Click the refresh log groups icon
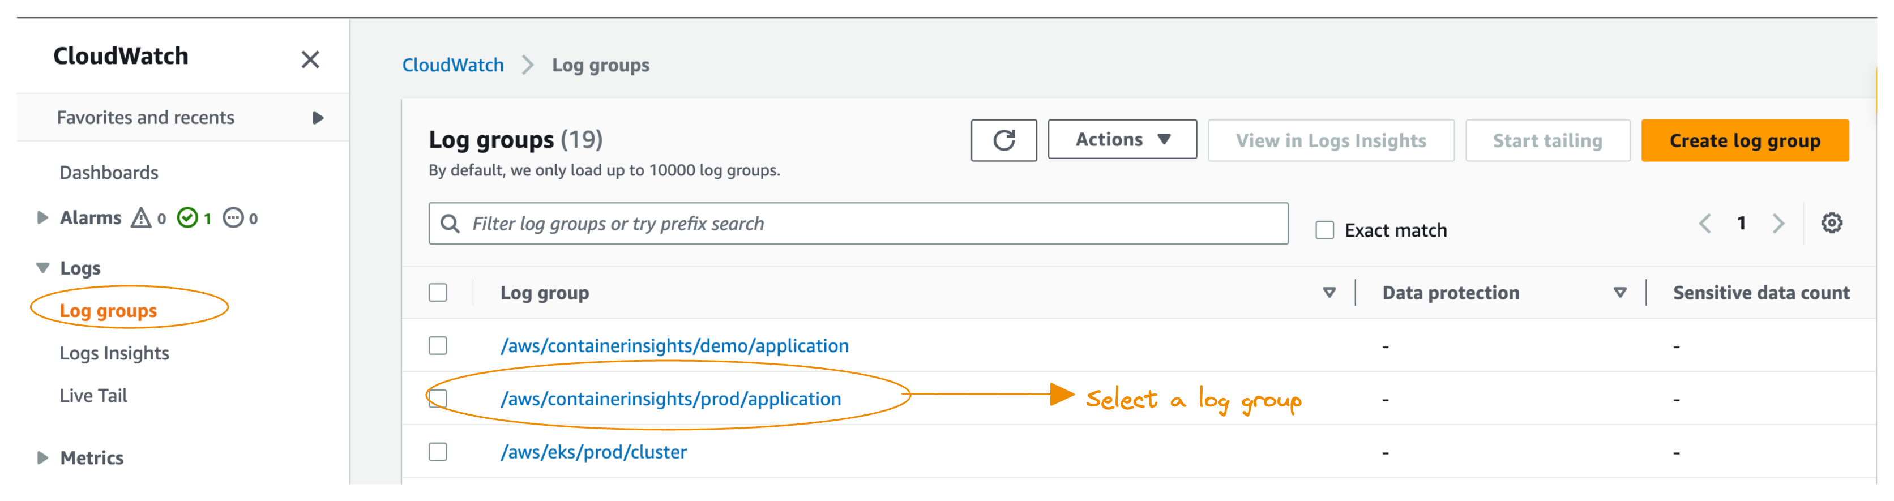Screen dimensions: 1894x501 coord(1003,140)
